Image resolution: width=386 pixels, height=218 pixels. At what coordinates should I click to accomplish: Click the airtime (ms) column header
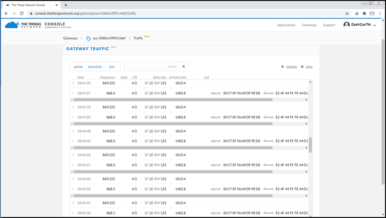(x=177, y=77)
